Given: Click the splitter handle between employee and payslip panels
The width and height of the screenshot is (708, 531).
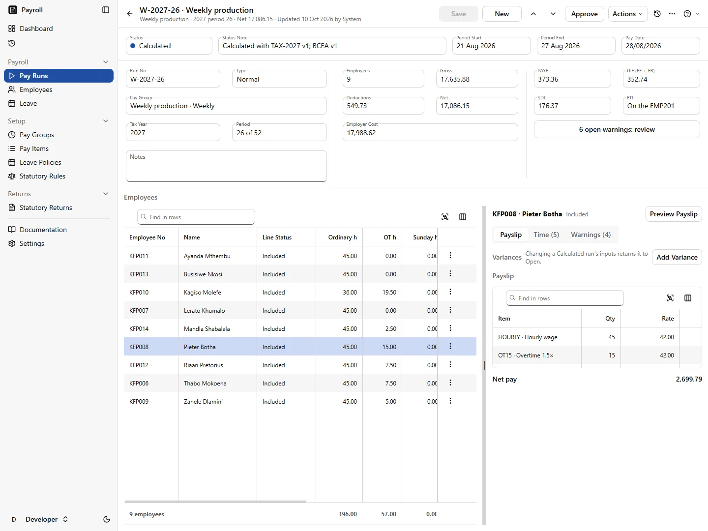Looking at the screenshot, I should click(484, 365).
